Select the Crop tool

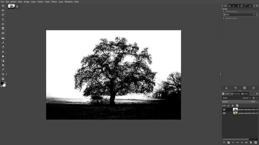coord(3,24)
